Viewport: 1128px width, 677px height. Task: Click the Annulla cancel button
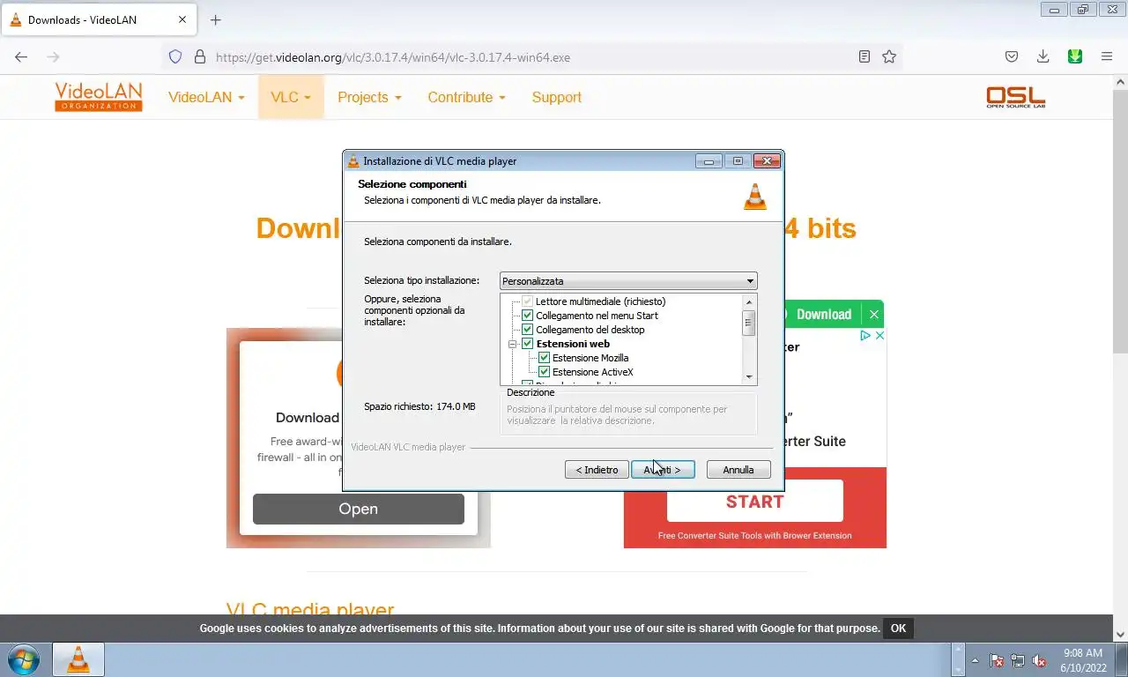738,470
